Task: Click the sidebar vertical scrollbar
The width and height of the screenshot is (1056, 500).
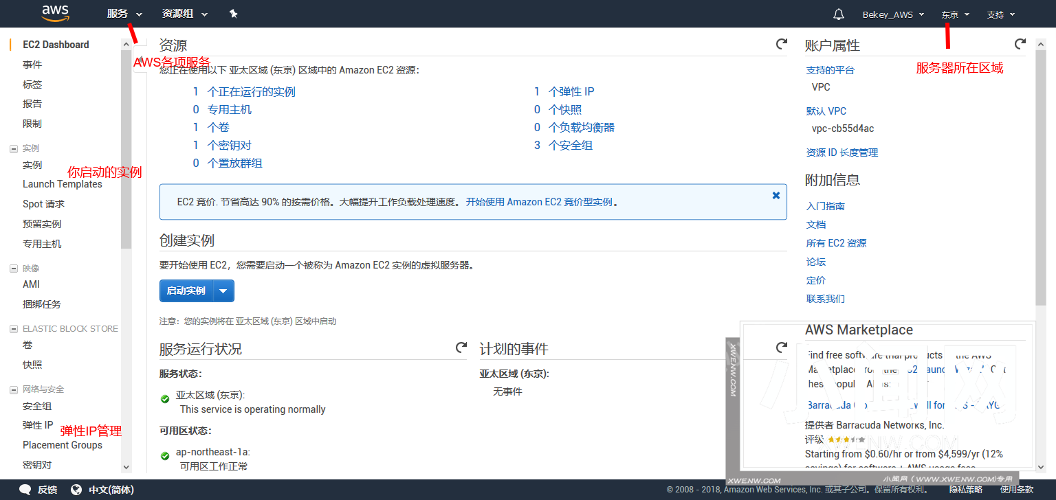Action: 126,148
